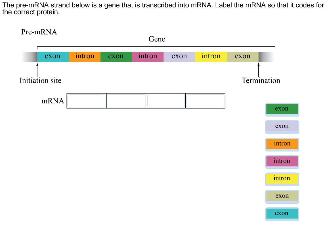Viewport: 327px width, 225px height.
Task: Click the tan exon tile in the answer bank
Action: pos(282,196)
